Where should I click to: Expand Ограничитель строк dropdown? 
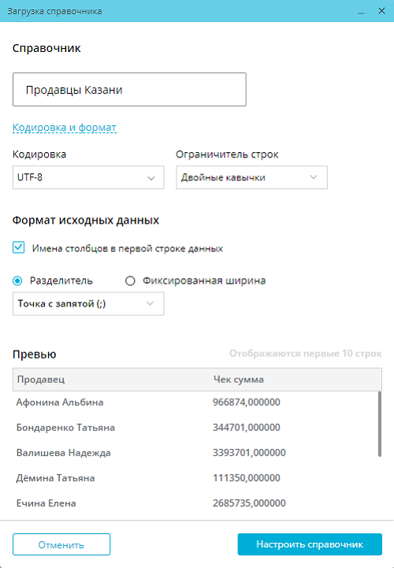point(251,177)
